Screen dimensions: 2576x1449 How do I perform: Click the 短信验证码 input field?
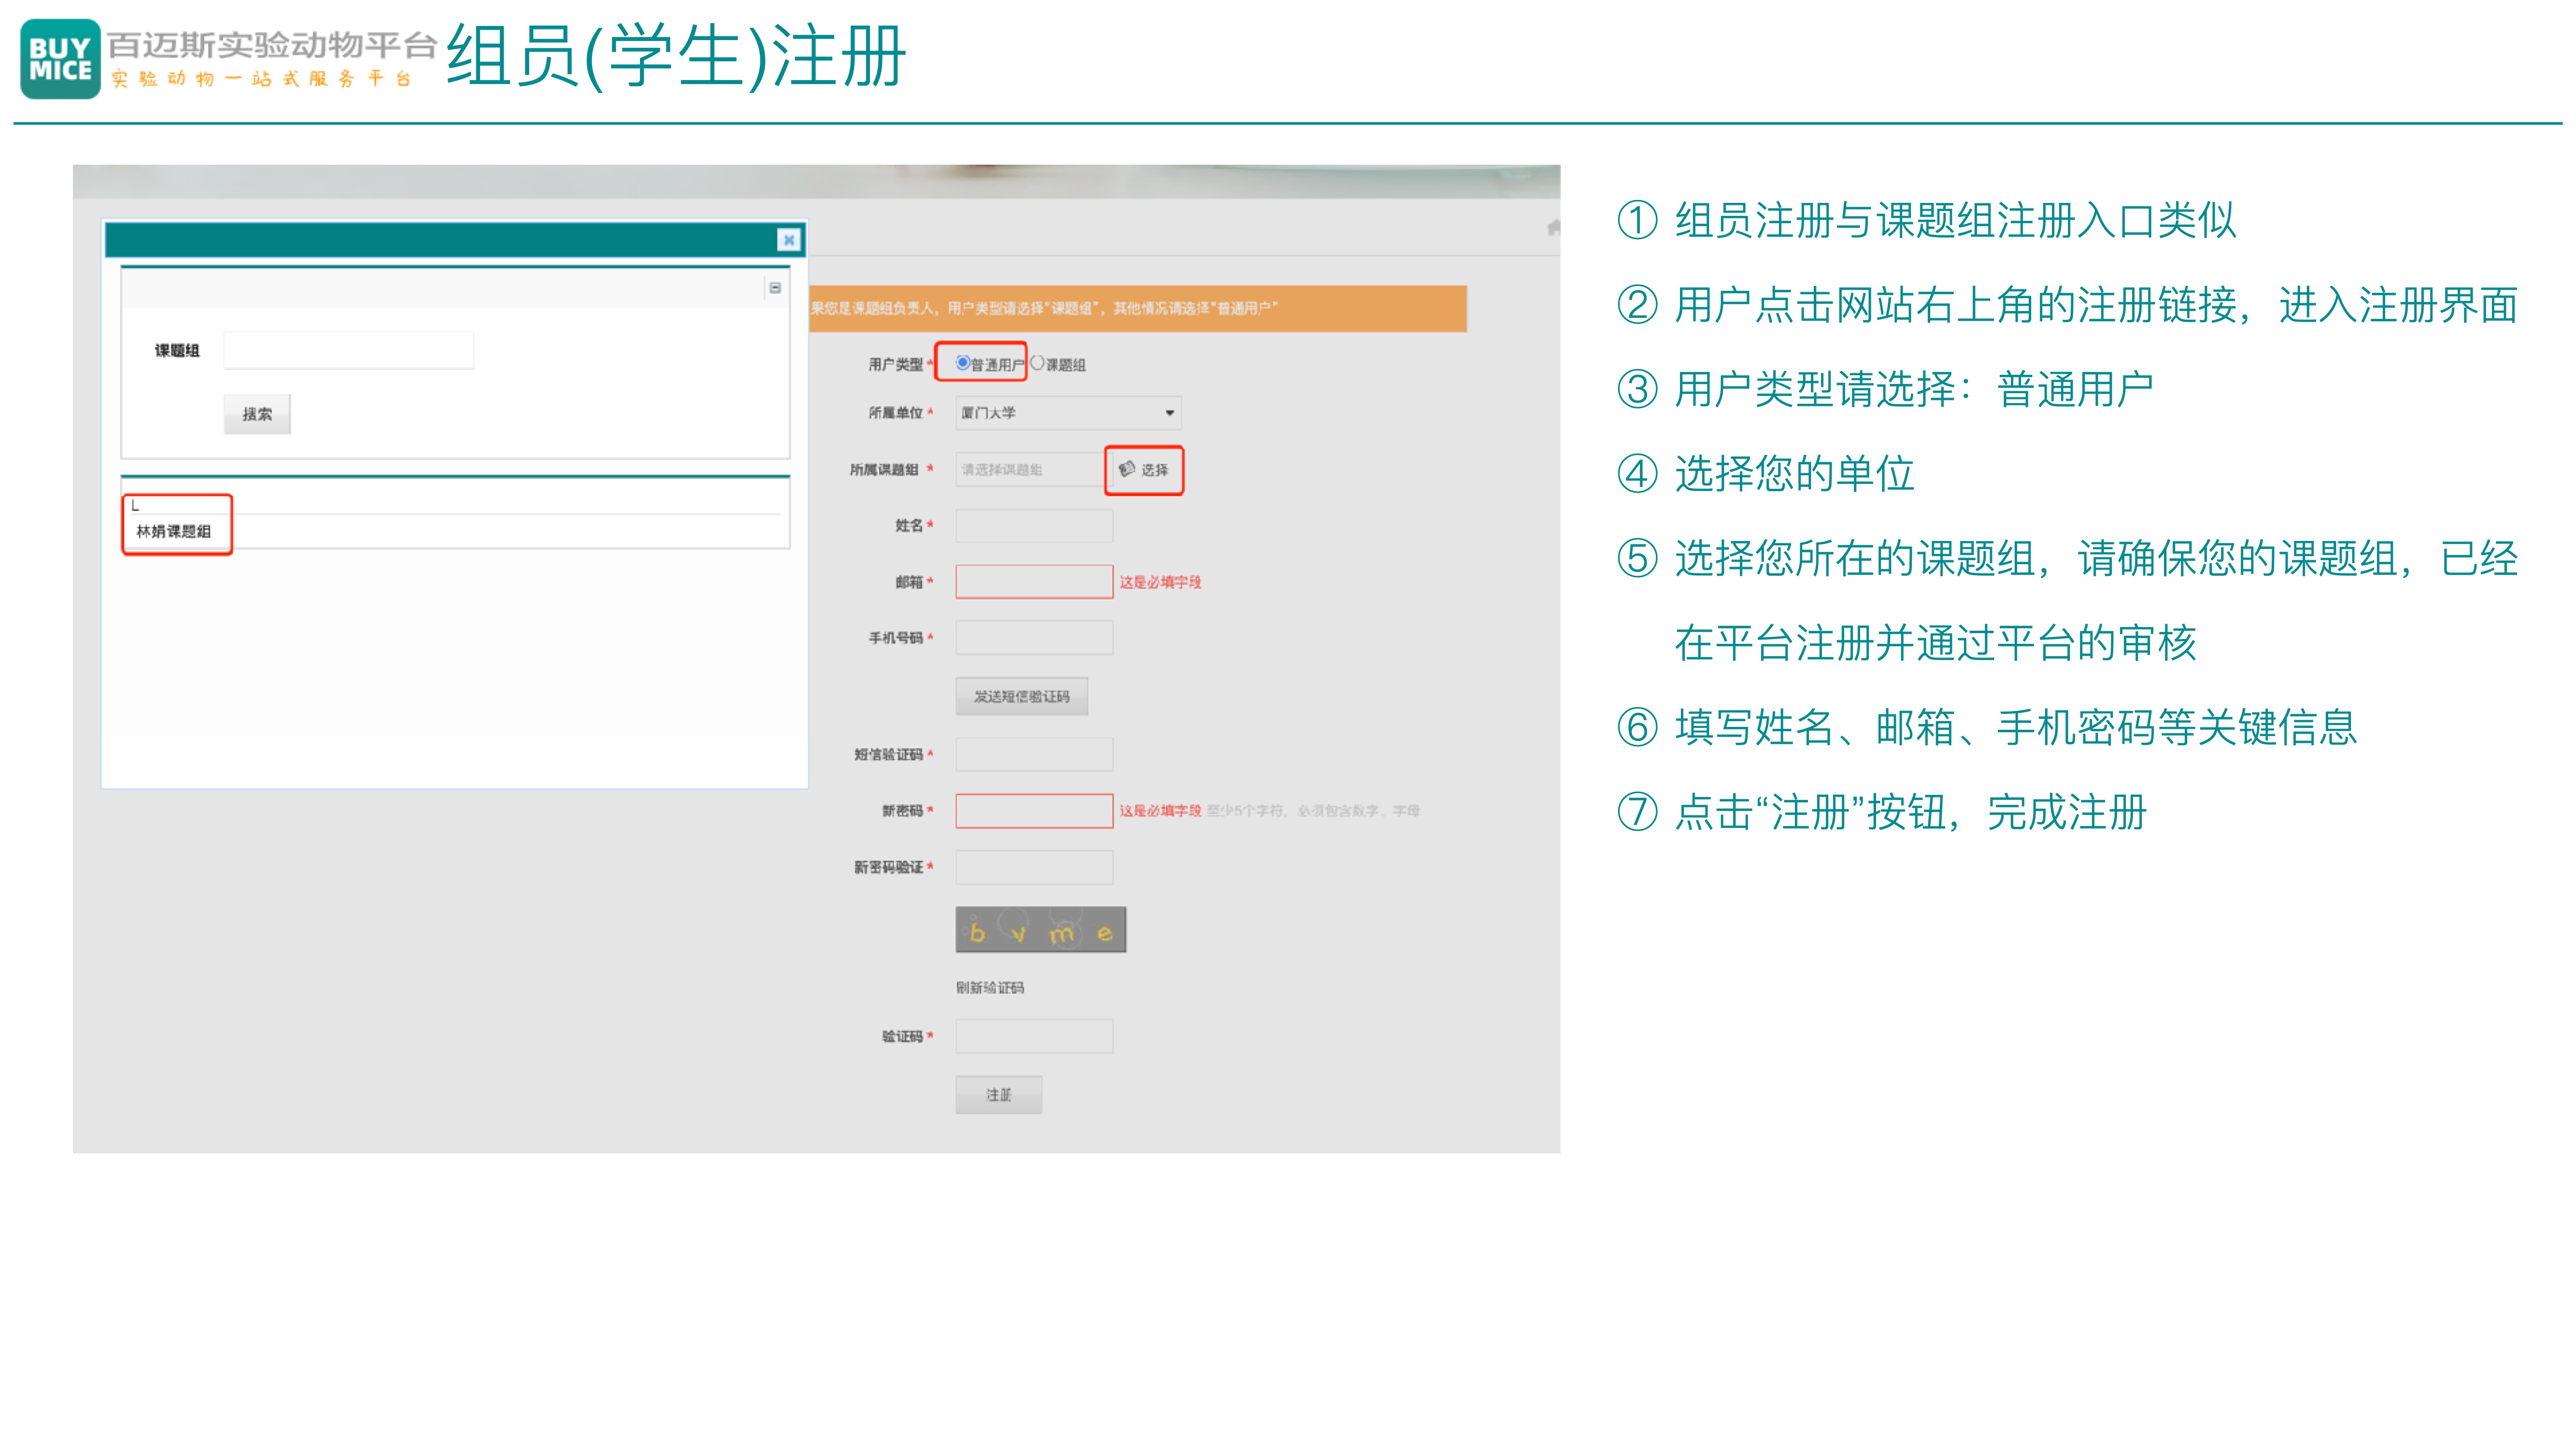point(1034,755)
